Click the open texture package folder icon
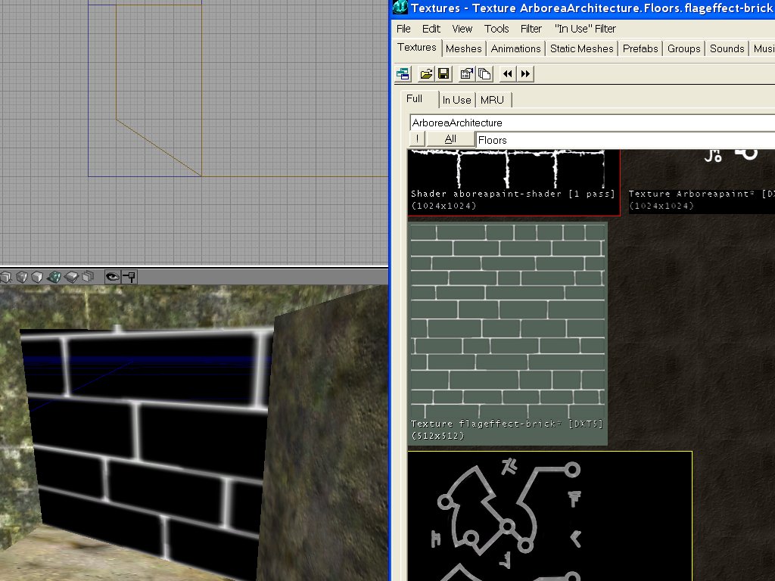 (426, 73)
